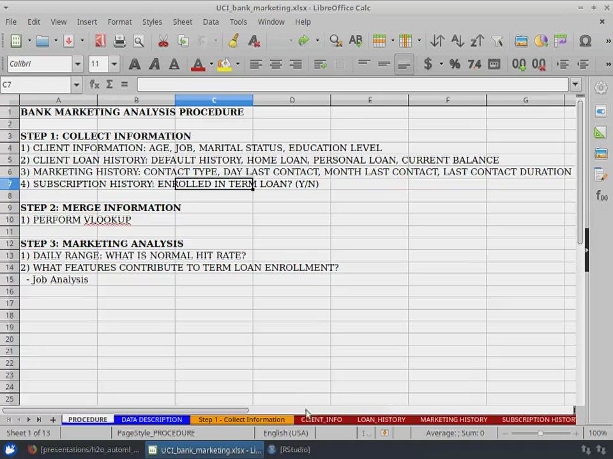The image size is (613, 459).
Task: Insert pivot table icon
Action: [x=561, y=41]
